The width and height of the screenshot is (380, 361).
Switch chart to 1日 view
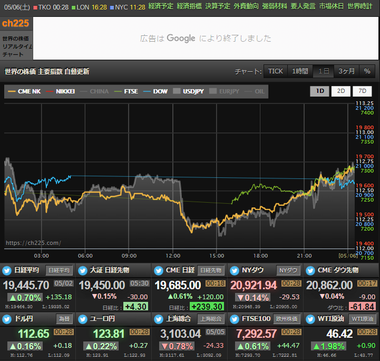click(324, 71)
